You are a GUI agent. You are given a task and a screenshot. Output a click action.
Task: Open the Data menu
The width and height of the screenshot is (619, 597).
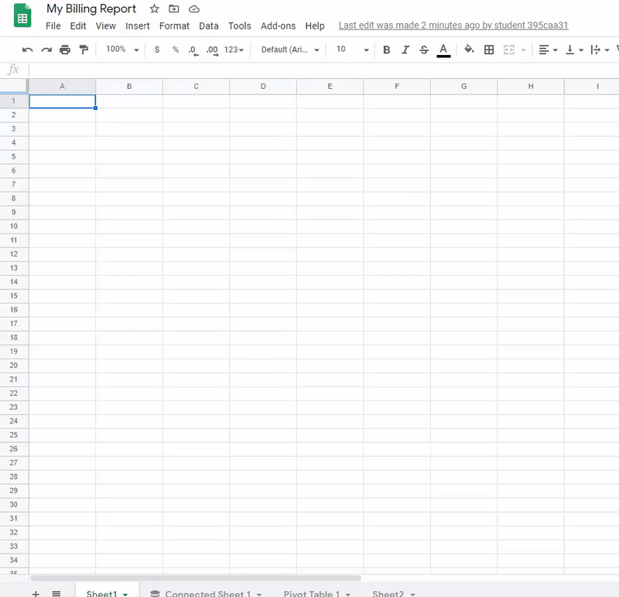pyautogui.click(x=208, y=26)
